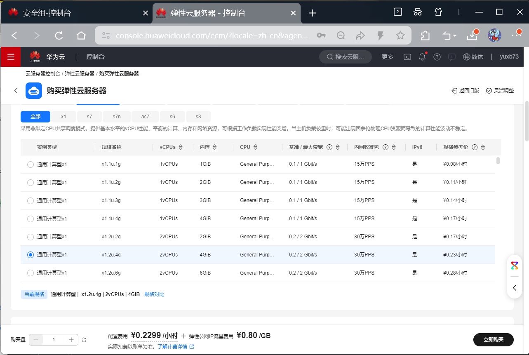Open the help question mark icon in header
The width and height of the screenshot is (529, 355).
point(437,57)
